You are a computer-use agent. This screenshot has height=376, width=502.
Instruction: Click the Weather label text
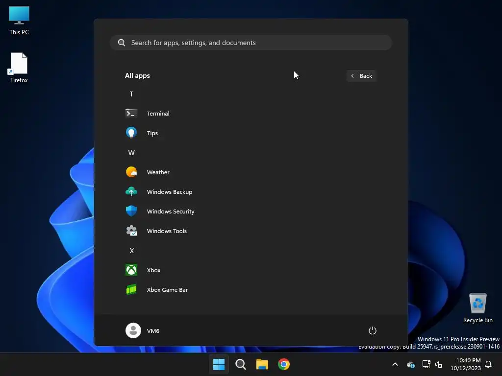point(158,172)
